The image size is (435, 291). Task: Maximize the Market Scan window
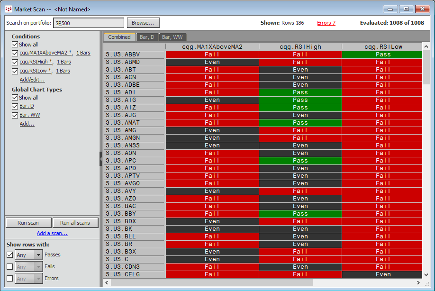coord(406,9)
